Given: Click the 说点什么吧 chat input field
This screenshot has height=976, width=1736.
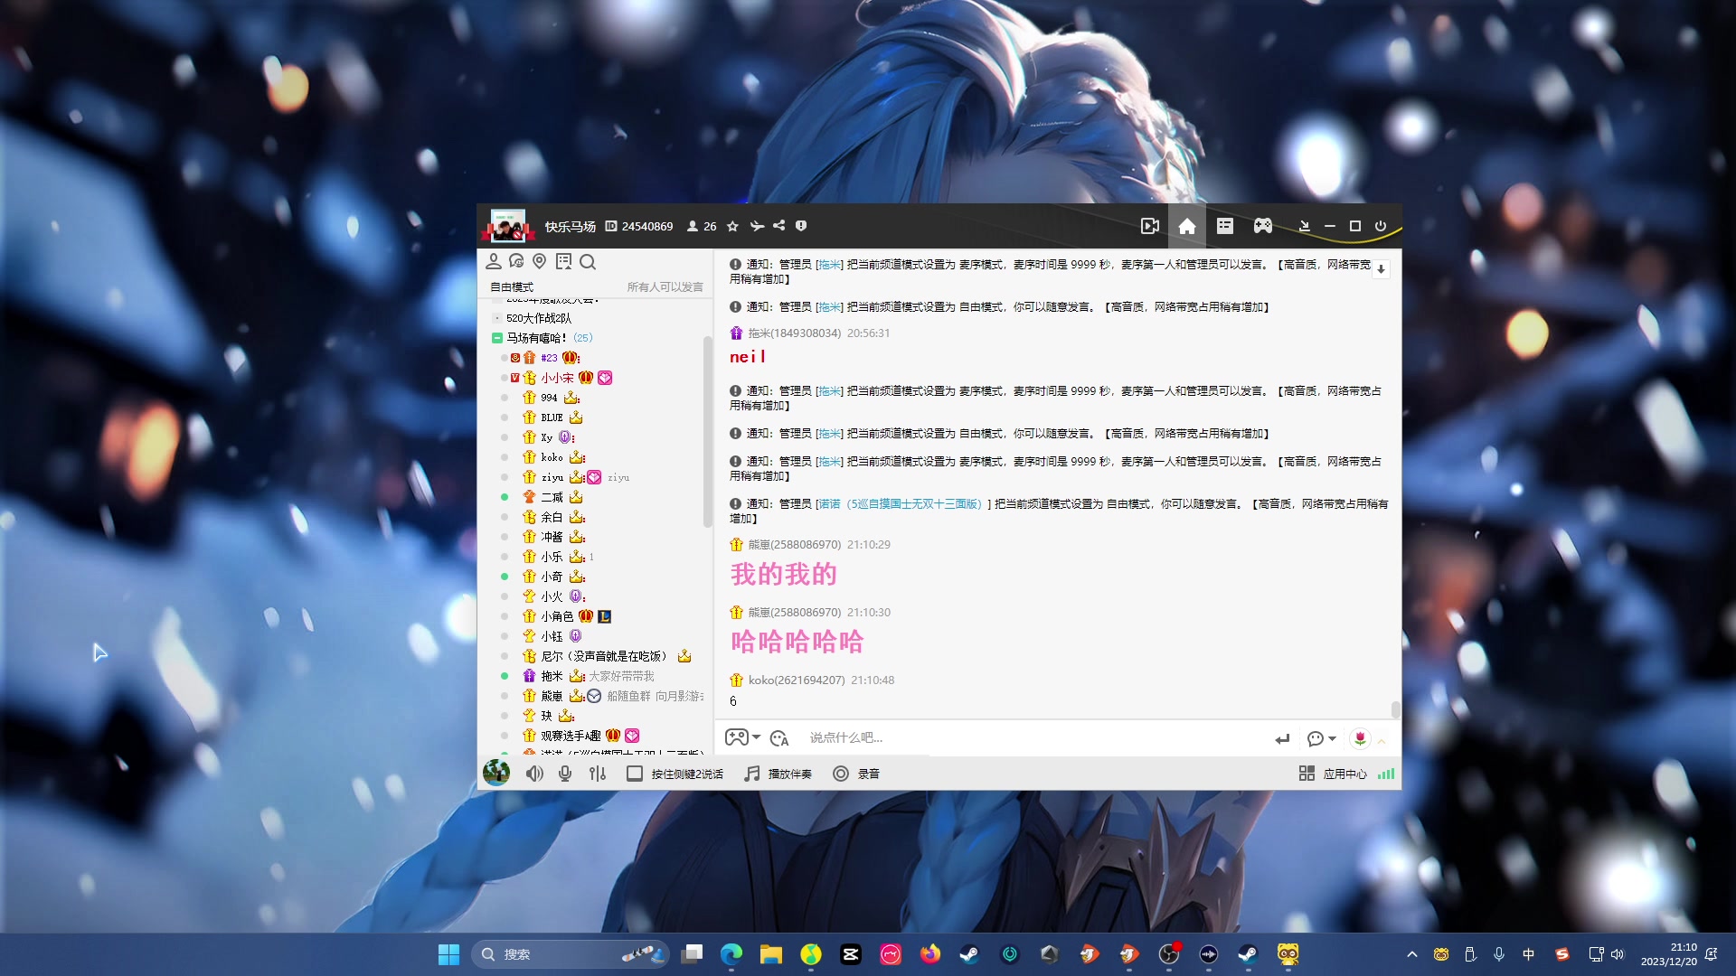Looking at the screenshot, I should 995,737.
